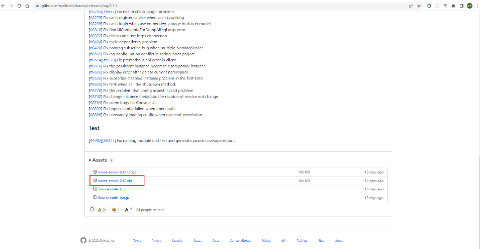Download Source code (zip)
The height and width of the screenshot is (249, 480).
pos(112,189)
